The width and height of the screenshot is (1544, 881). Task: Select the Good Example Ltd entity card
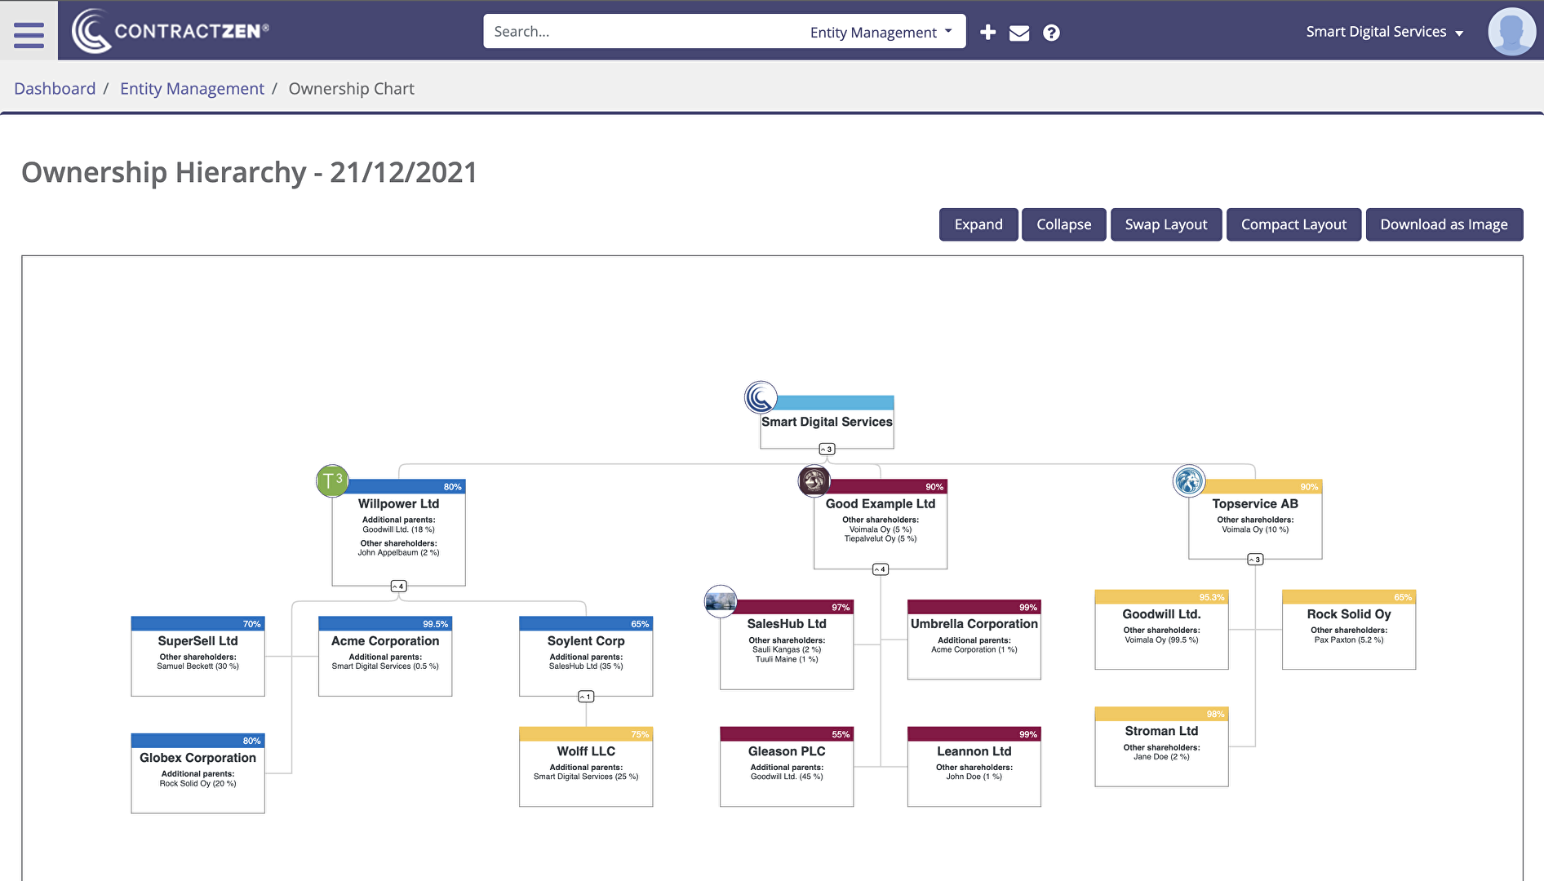(881, 524)
